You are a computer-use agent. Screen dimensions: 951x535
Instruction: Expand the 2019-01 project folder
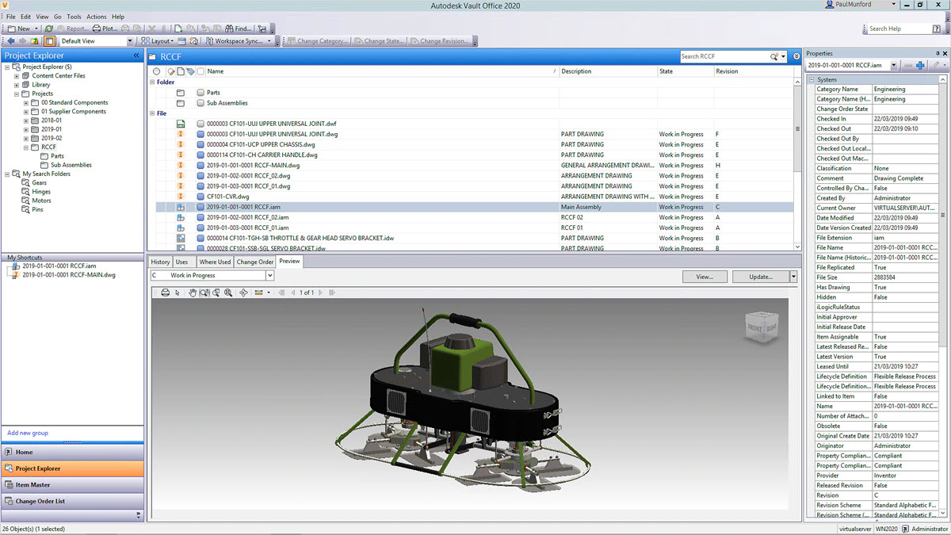[x=26, y=129]
